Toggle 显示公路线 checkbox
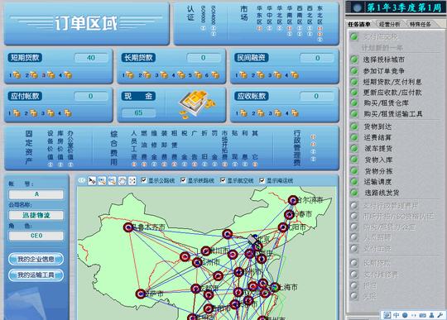This screenshot has width=447, height=320. tap(144, 180)
